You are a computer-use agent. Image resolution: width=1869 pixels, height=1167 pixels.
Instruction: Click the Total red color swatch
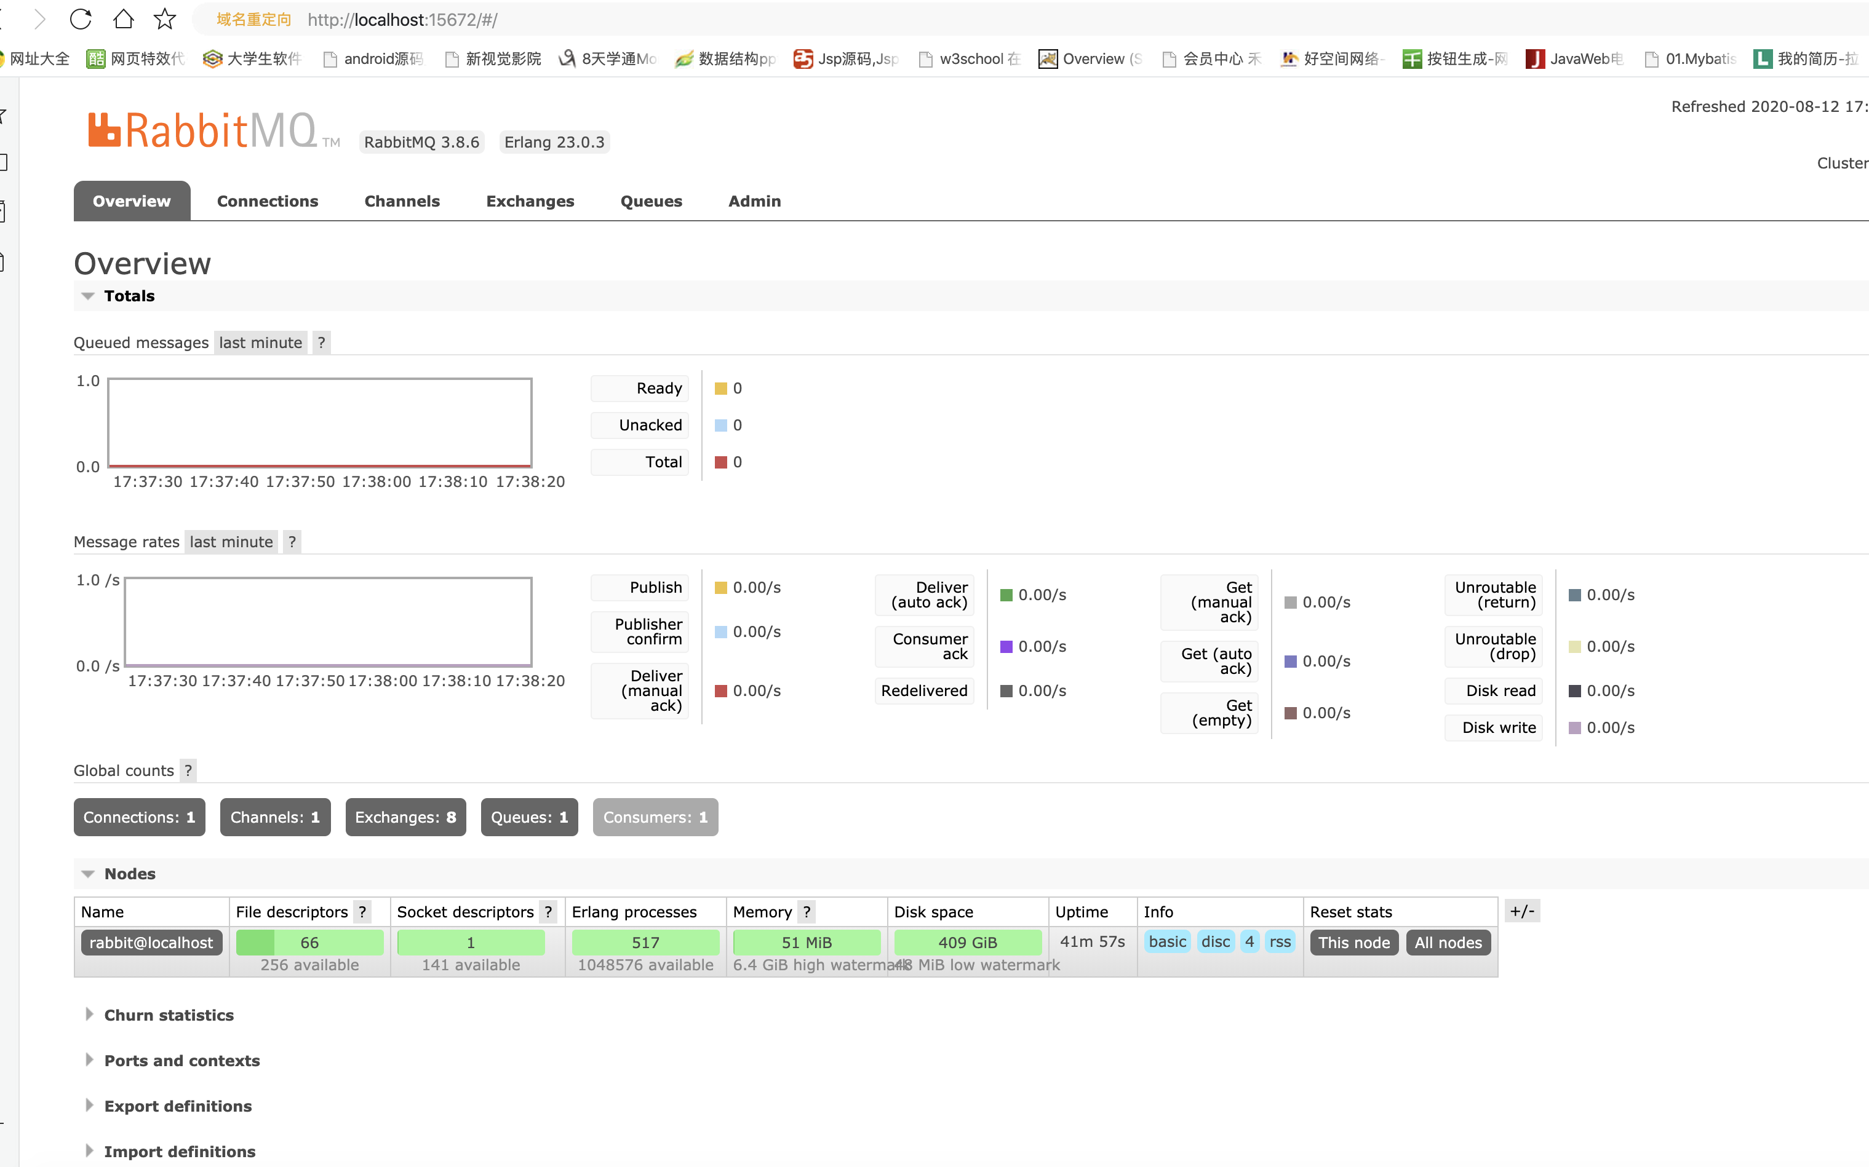(720, 462)
